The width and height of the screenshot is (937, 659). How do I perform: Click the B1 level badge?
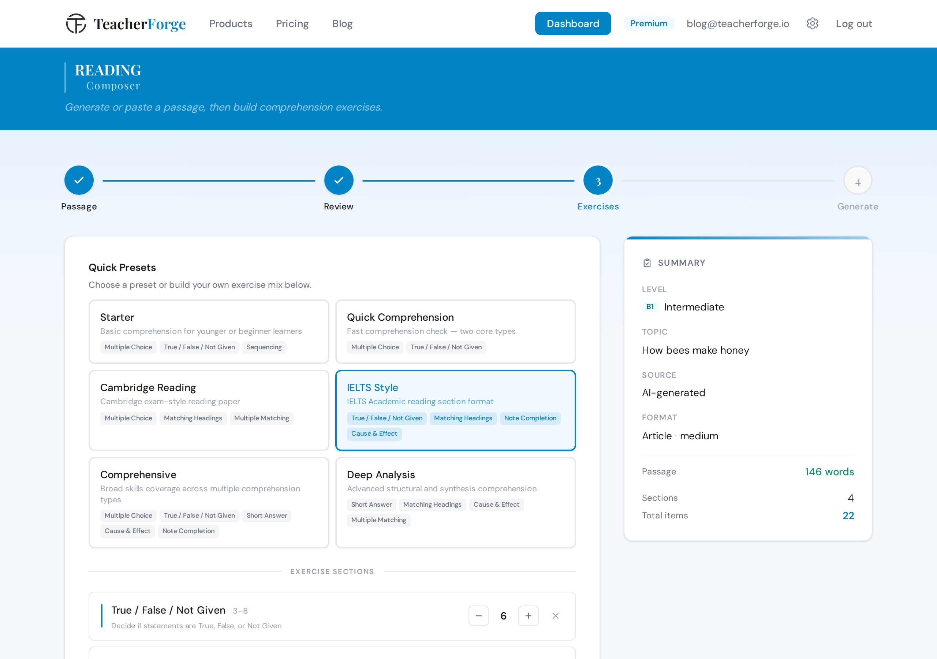point(650,307)
